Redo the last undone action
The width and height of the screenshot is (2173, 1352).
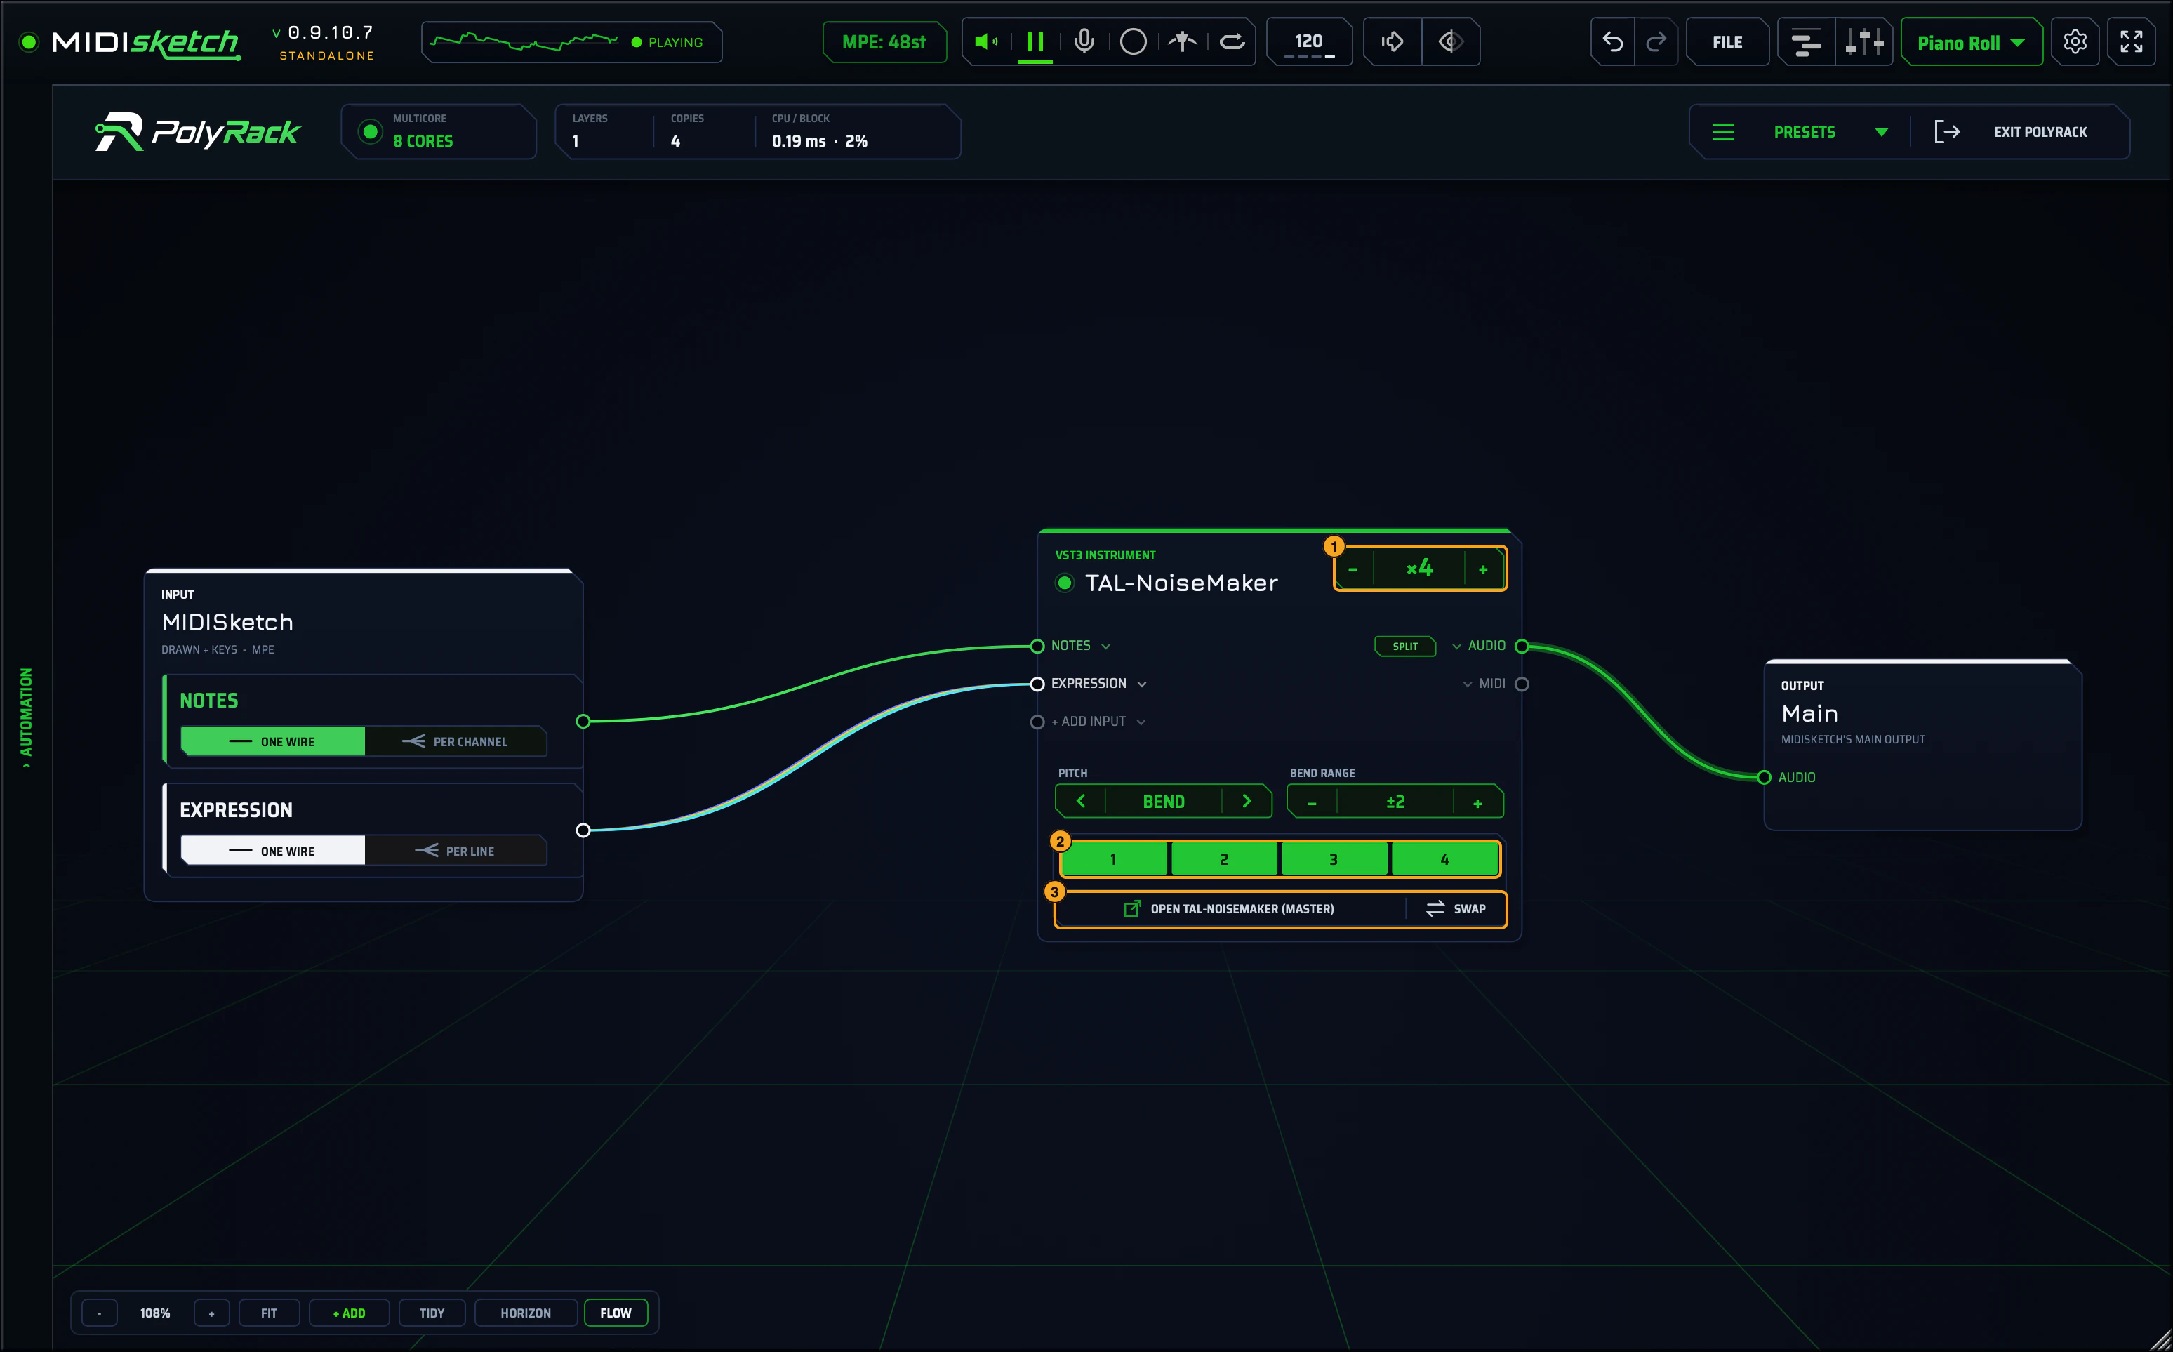click(x=1656, y=42)
